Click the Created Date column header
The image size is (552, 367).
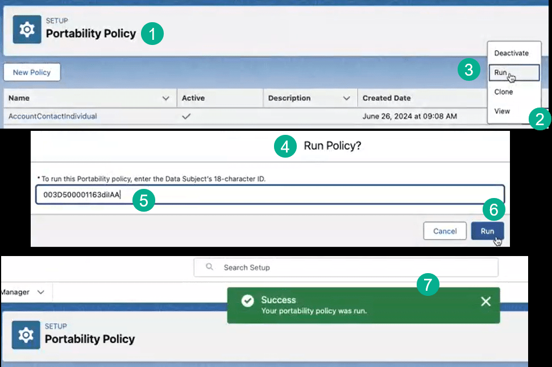coord(387,98)
